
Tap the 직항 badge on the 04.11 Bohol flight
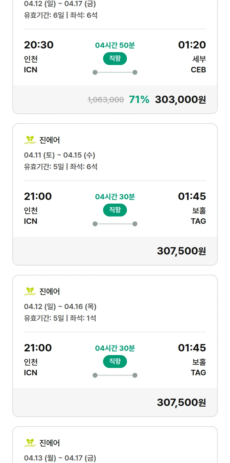point(115,210)
